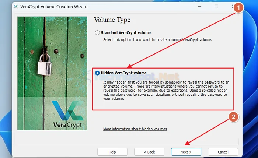Open the Help button
The height and width of the screenshot is (158, 258).
(112, 152)
